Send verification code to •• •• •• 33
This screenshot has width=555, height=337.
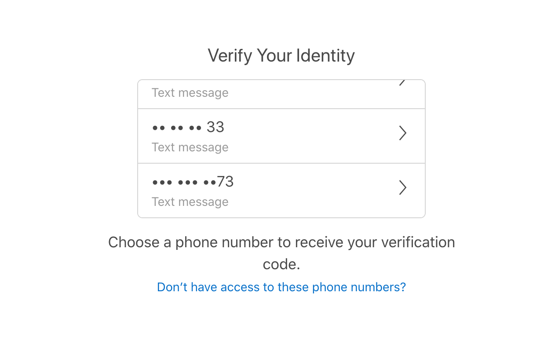pos(281,136)
